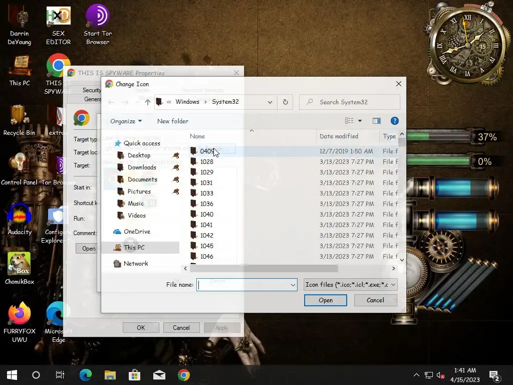Click the Windows breadcrumb segment
The width and height of the screenshot is (513, 385).
coord(187,102)
